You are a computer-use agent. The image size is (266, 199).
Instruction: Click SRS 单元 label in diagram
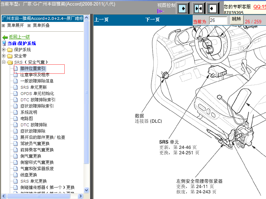(169, 142)
